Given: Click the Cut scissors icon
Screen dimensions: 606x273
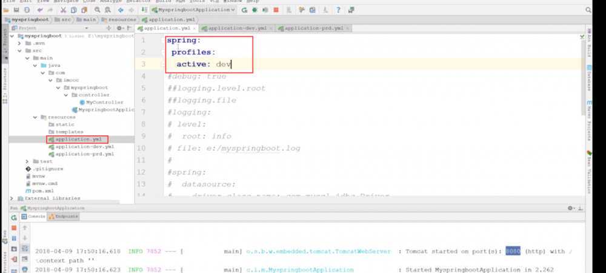Looking at the screenshot, I should point(63,10).
